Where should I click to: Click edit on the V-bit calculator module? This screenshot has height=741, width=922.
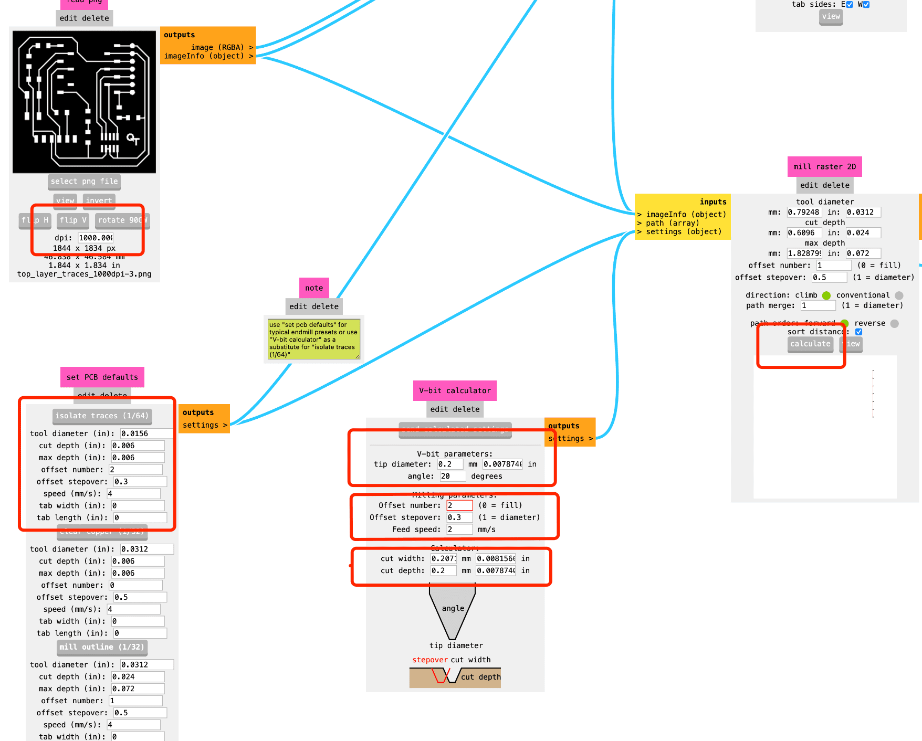[439, 409]
